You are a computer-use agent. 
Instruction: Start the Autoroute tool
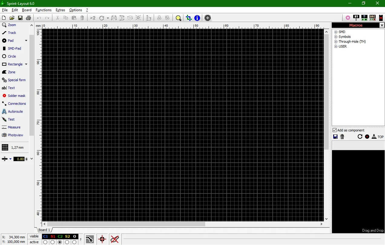click(12, 111)
